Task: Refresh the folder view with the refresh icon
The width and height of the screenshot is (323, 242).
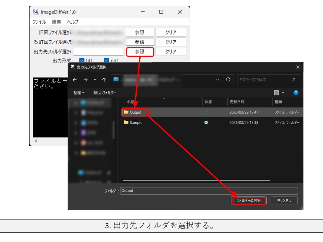Action: point(228,80)
